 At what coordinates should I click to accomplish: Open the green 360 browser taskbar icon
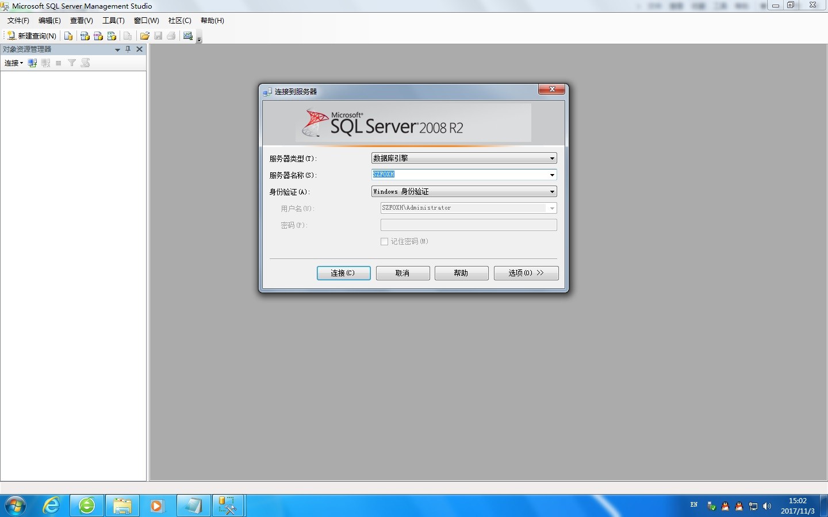[x=87, y=506]
